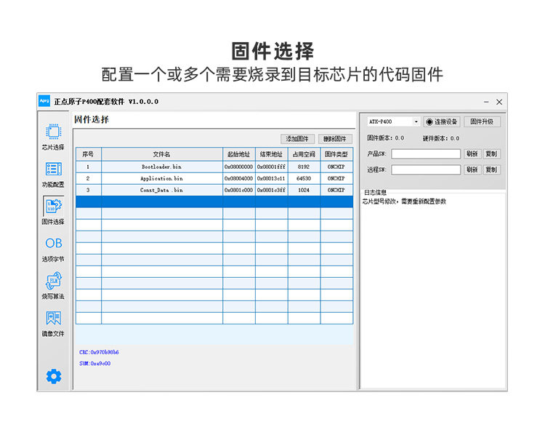Focus the 远程SN input field

[426, 169]
